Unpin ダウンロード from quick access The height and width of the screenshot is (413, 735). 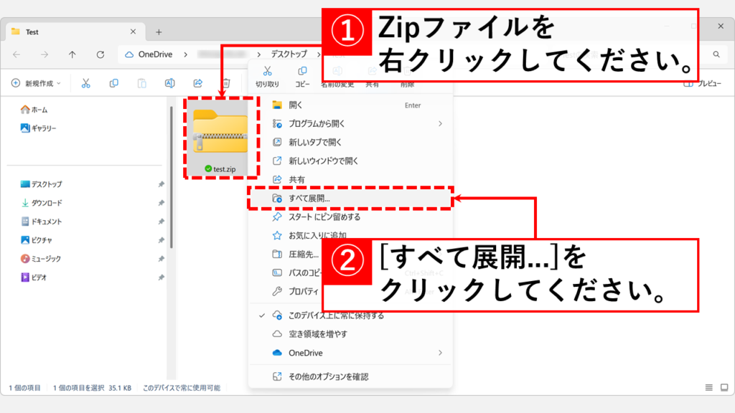[161, 203]
